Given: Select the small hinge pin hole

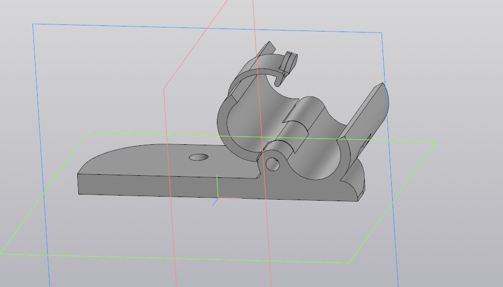Looking at the screenshot, I should tap(273, 164).
